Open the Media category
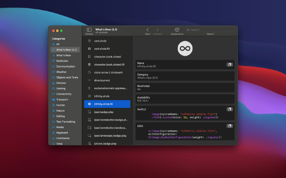Screen dimensions: 286x178 (65, 127)
